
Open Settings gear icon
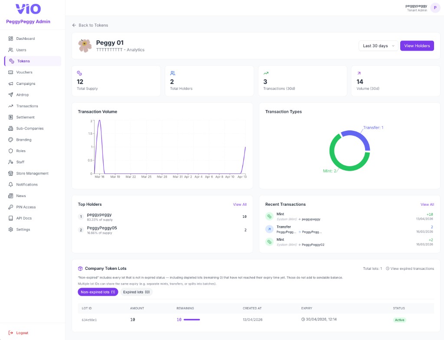click(x=11, y=230)
